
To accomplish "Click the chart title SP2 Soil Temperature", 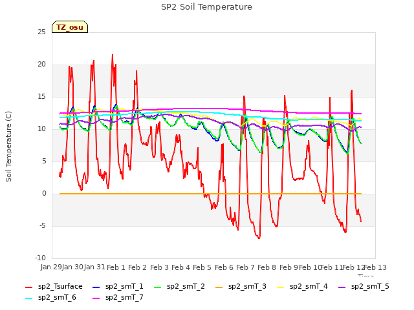I will pyautogui.click(x=206, y=7).
